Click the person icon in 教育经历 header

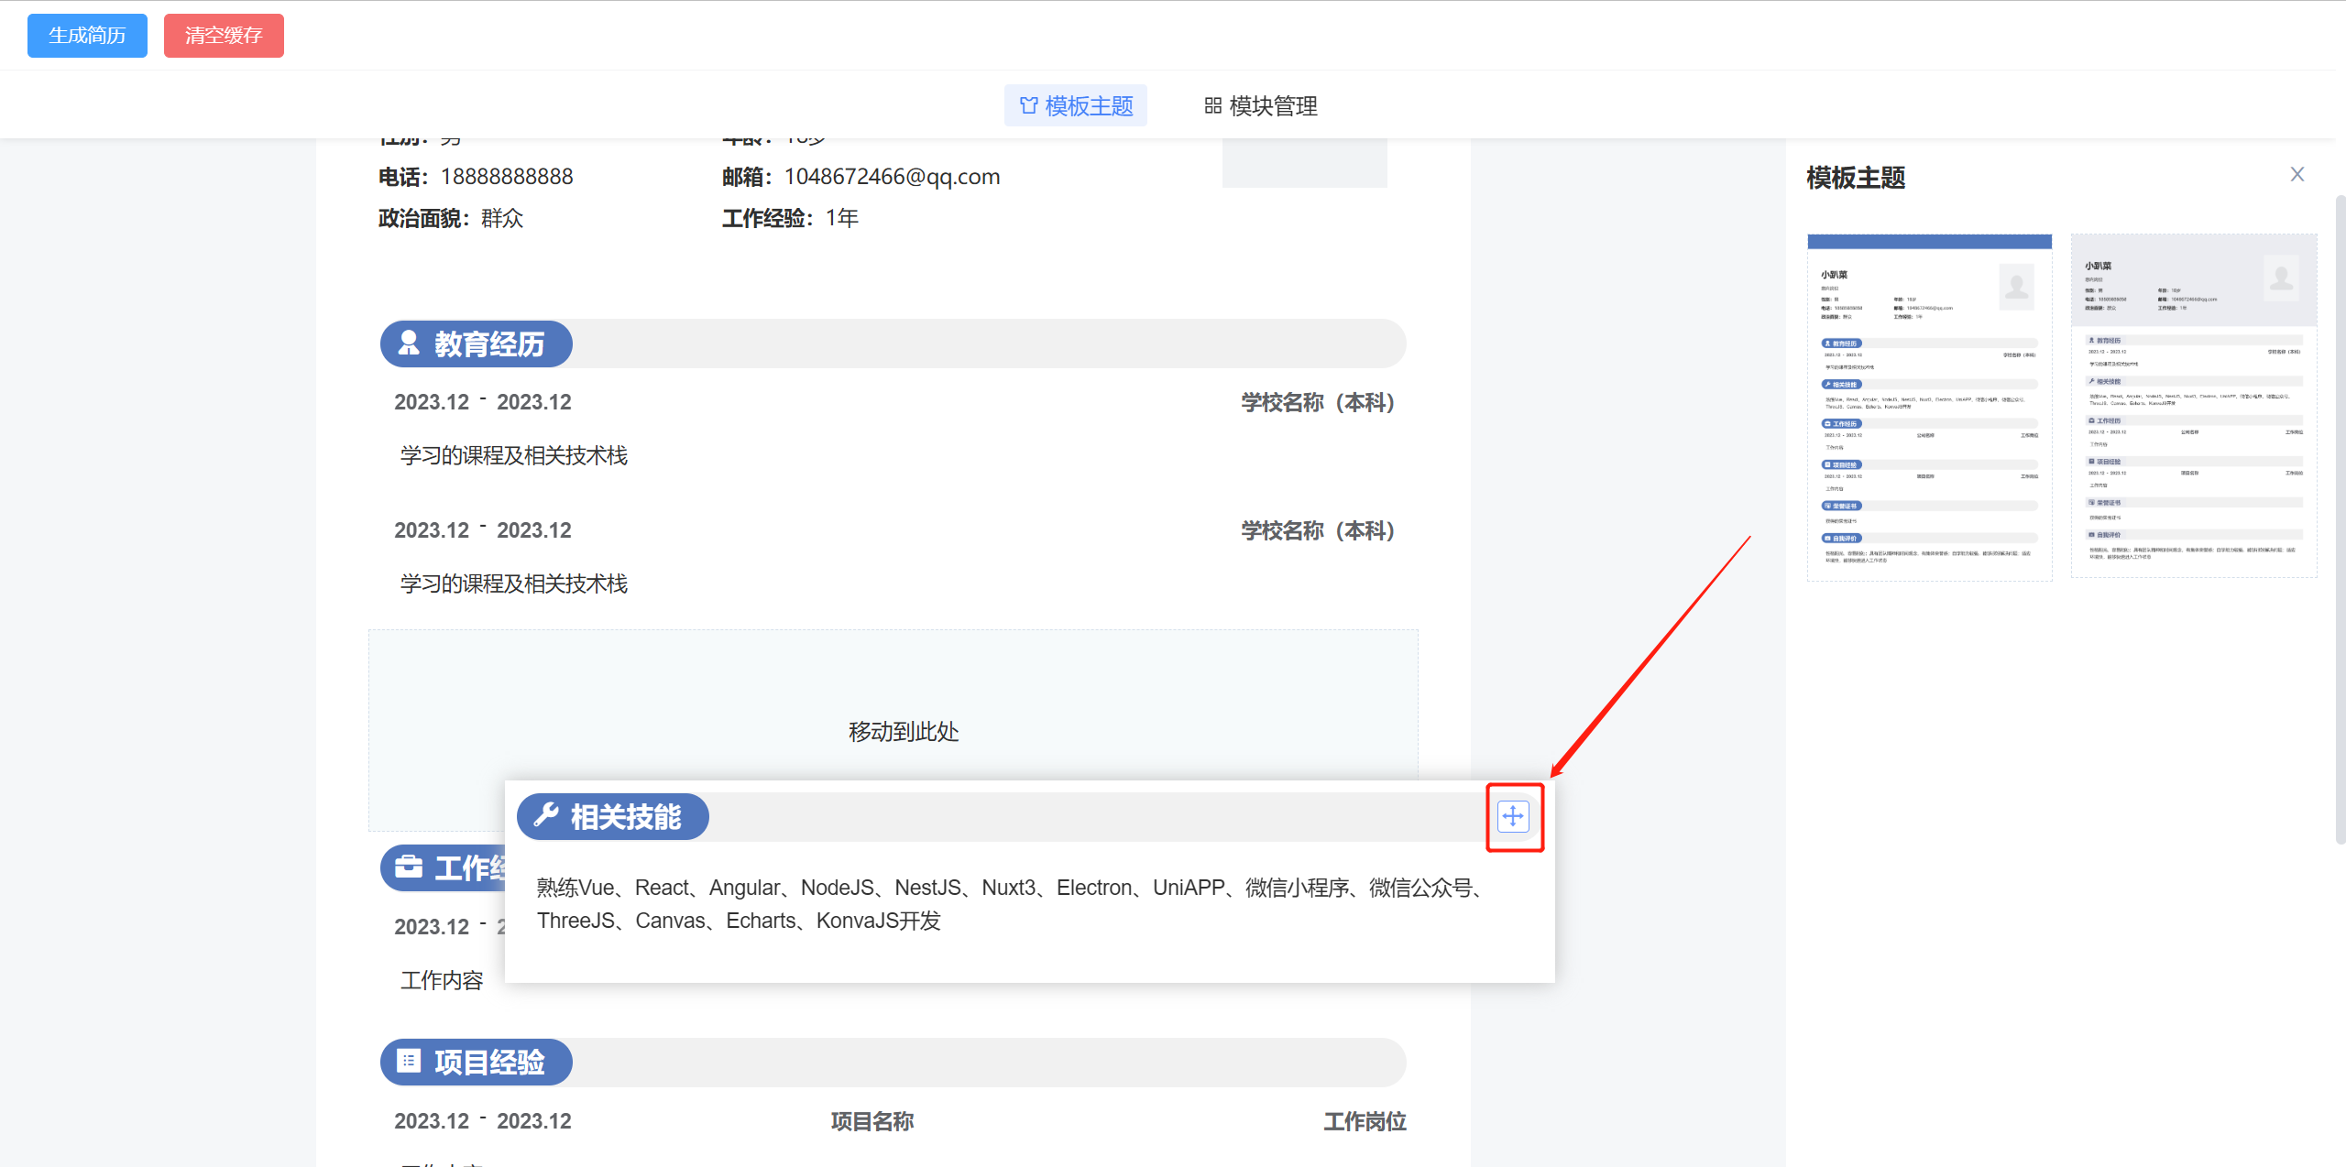tap(409, 344)
